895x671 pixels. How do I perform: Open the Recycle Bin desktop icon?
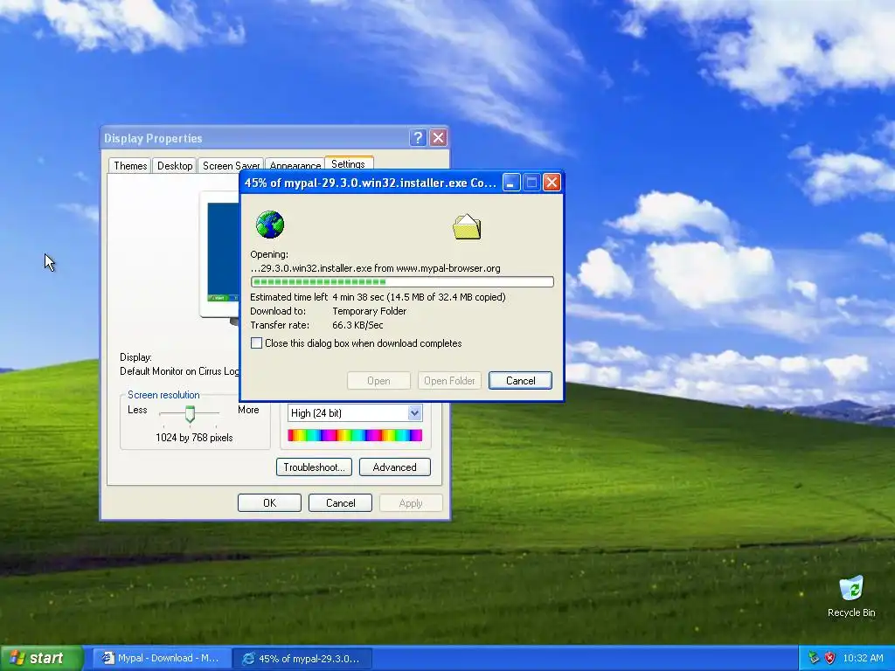click(851, 597)
